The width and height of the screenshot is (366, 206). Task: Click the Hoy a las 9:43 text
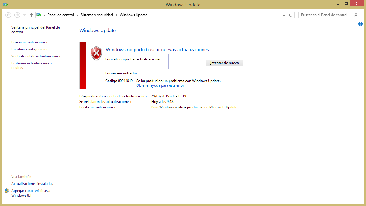(163, 102)
